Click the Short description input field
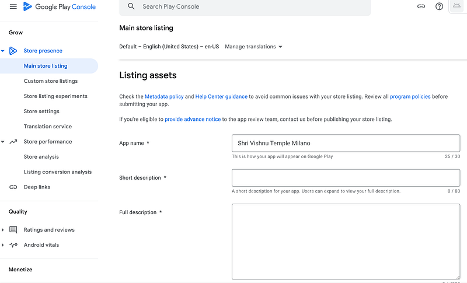 [x=346, y=178]
